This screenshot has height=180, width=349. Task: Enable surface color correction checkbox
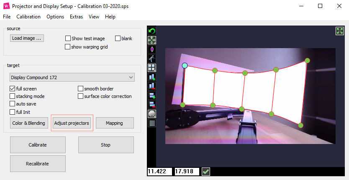[81, 96]
